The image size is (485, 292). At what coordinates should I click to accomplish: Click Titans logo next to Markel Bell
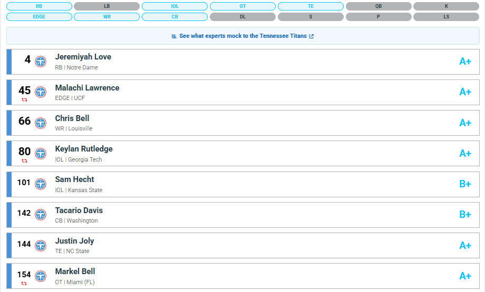pos(41,276)
